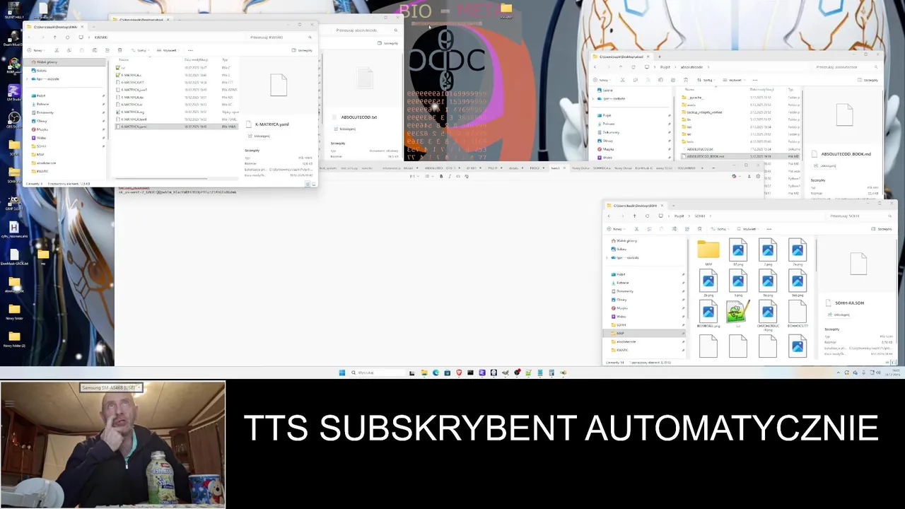The image size is (905, 509).
Task: Open the Wyświetl dropdown in the absolutecode window
Action: point(734,80)
